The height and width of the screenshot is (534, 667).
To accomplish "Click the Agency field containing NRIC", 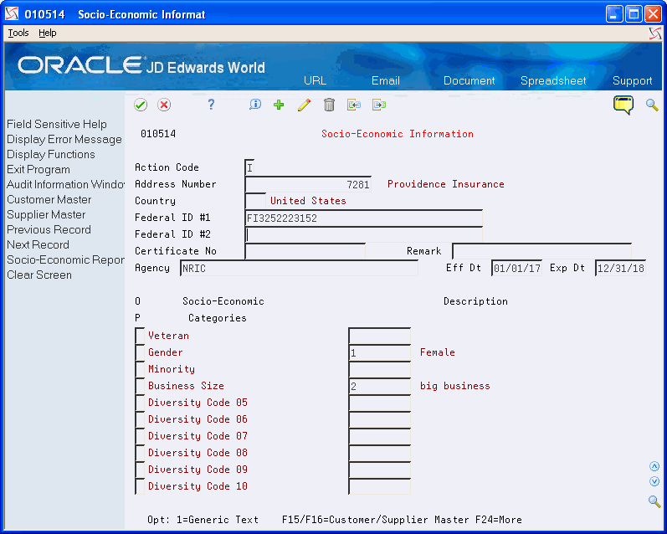I will [299, 268].
